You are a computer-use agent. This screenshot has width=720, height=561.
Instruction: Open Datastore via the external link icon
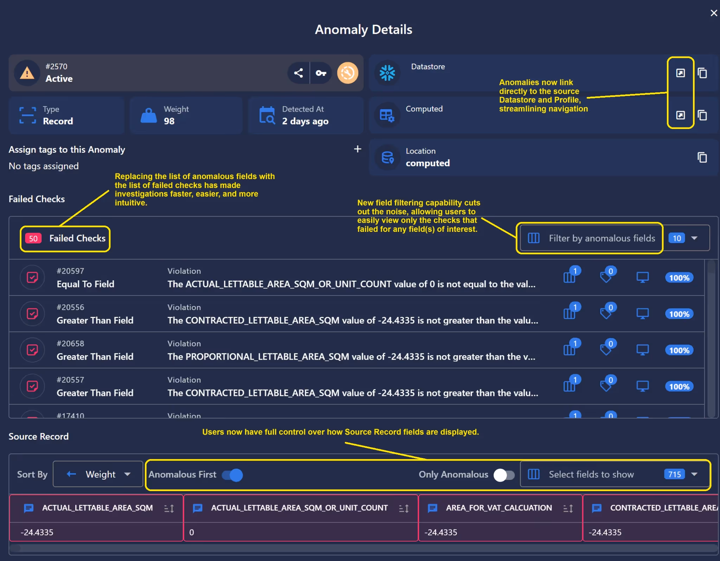[x=680, y=73]
